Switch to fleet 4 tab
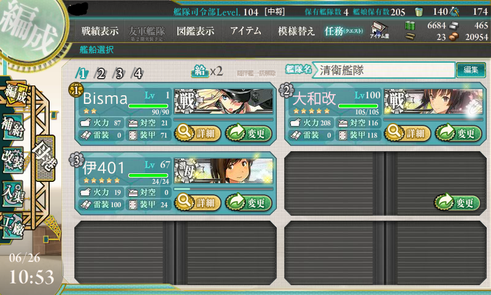The height and width of the screenshot is (295, 491). [137, 73]
